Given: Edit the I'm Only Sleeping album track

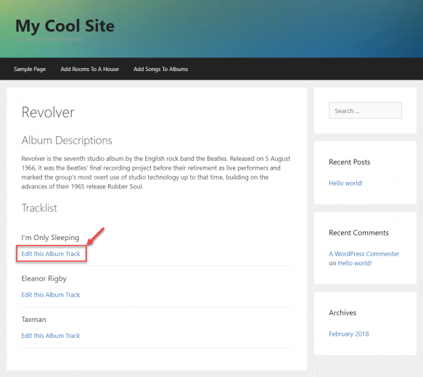Looking at the screenshot, I should [51, 254].
